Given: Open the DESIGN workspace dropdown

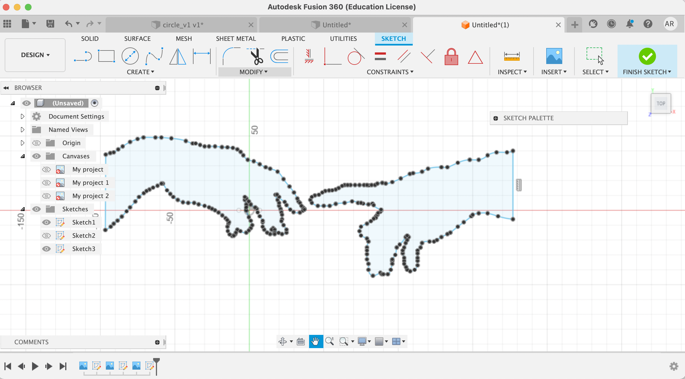Looking at the screenshot, I should click(35, 55).
